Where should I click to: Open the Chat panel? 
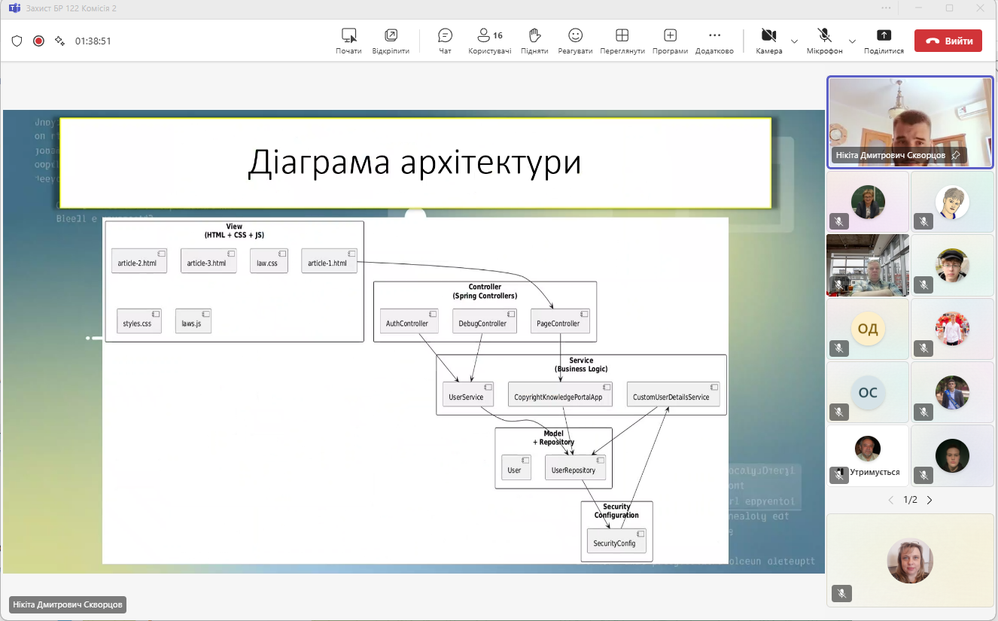[445, 41]
